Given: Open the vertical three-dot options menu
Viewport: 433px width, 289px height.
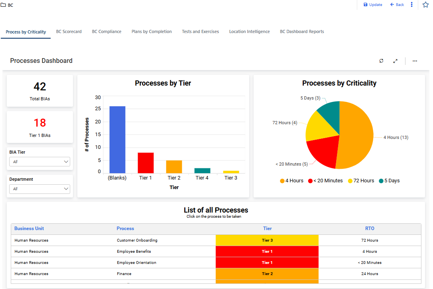Looking at the screenshot, I should (x=412, y=5).
